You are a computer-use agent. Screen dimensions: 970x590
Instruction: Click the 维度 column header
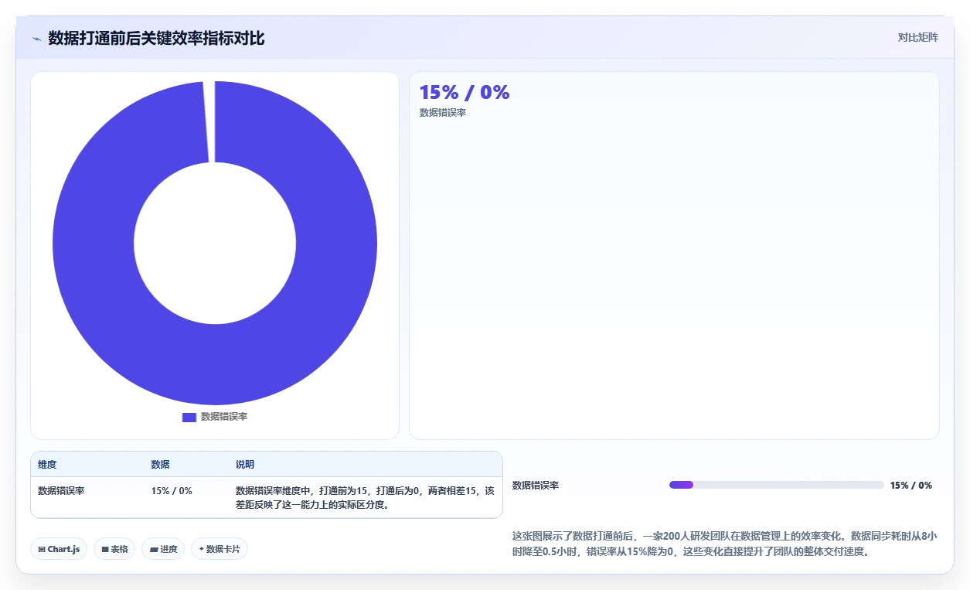tap(47, 465)
